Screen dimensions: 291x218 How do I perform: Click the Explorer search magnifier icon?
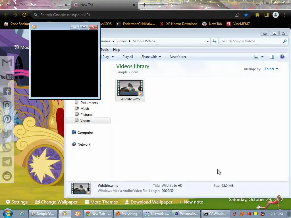[x=285, y=41]
